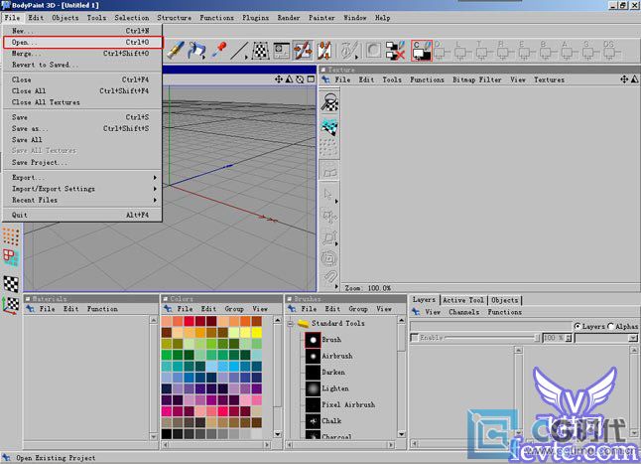
Task: Click the Colors panel scroll down arrow
Action: coord(278,434)
